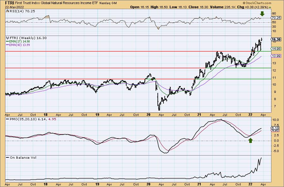Click the 16.30 last price tag
The width and height of the screenshot is (284, 187).
[x=276, y=39]
